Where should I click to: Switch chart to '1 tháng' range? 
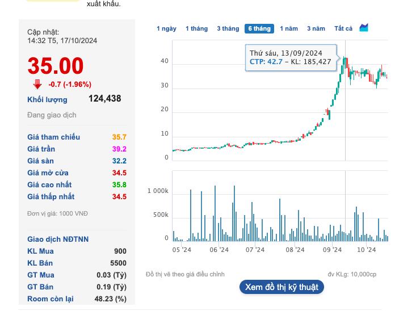(196, 28)
